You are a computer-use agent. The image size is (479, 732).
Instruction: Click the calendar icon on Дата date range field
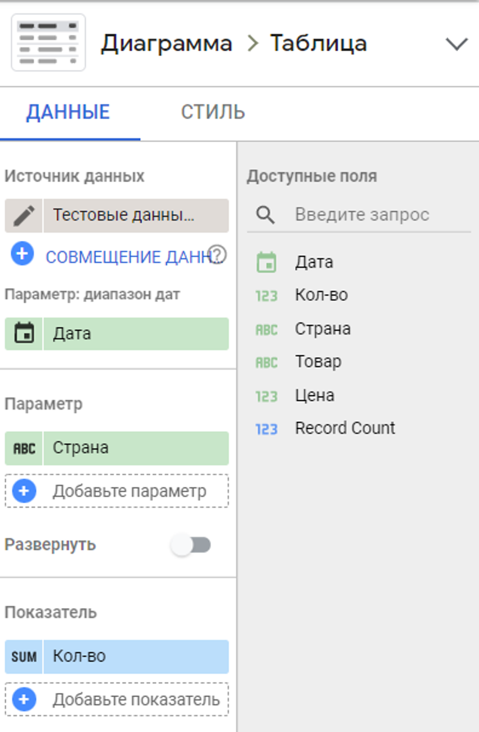point(24,334)
